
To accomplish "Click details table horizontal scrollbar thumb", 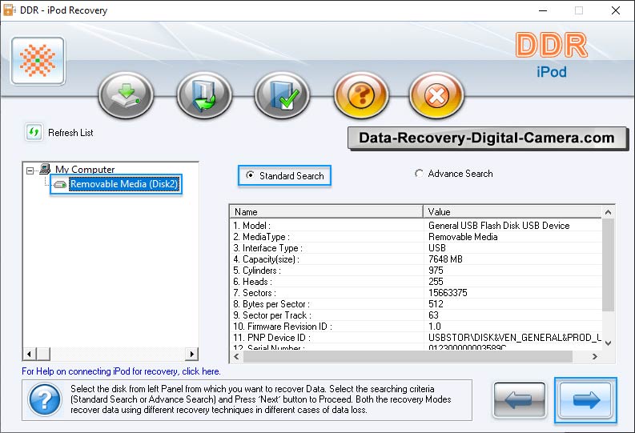I will tap(408, 356).
